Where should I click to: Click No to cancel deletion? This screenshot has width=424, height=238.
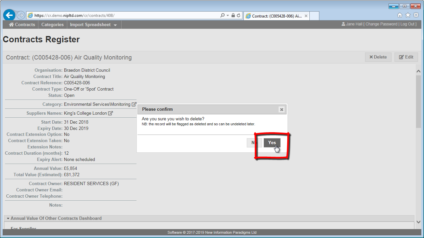tap(254, 142)
